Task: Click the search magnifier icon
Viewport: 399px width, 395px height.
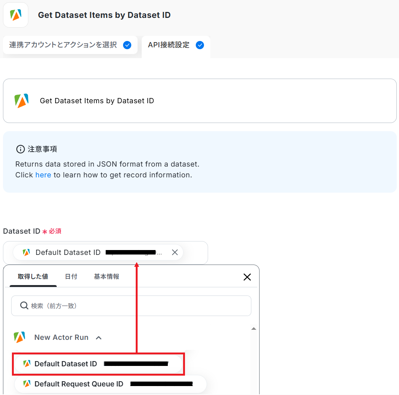Action: click(x=24, y=306)
